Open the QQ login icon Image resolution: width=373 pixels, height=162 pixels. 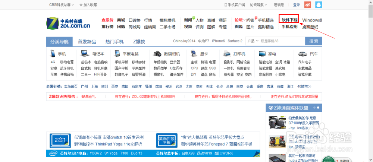point(319,5)
